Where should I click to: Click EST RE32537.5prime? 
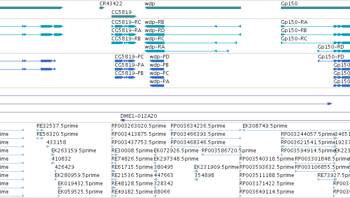pos(40,130)
